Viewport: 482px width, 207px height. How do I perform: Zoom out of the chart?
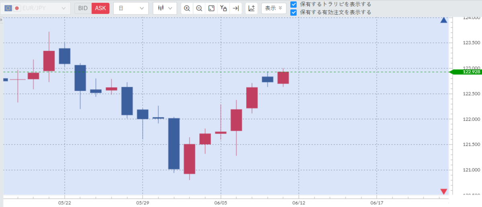click(199, 8)
